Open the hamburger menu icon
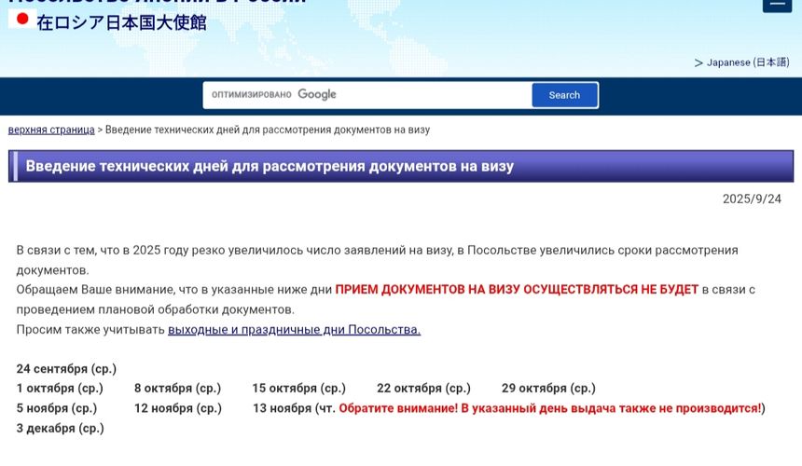 (777, 5)
